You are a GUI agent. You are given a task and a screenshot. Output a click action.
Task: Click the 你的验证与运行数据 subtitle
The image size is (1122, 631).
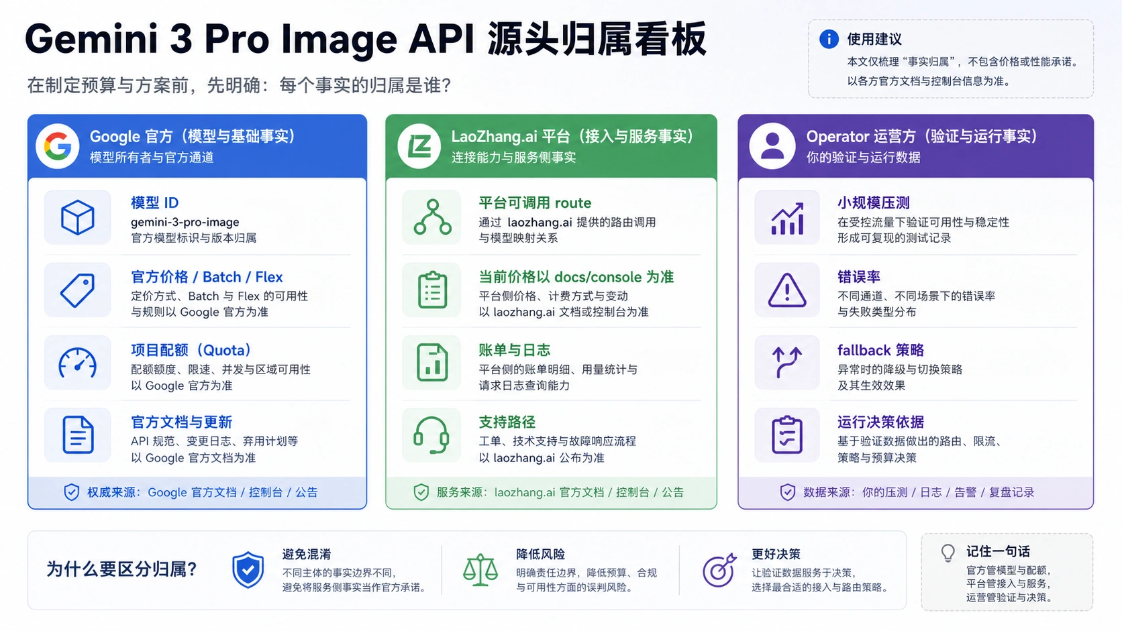coord(863,157)
